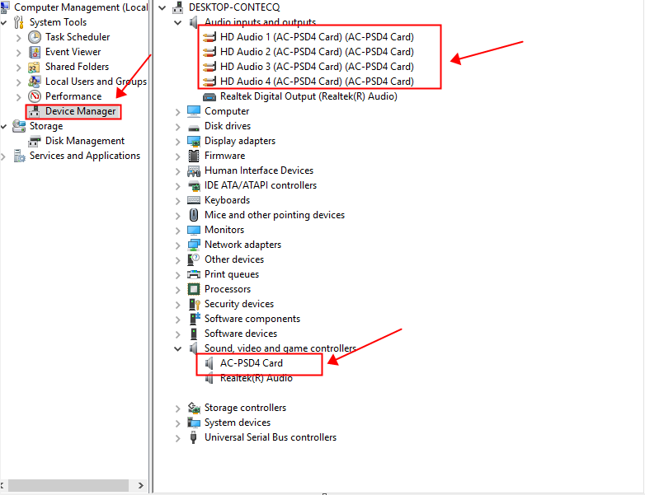Click the Storage icon in left tree

(19, 126)
